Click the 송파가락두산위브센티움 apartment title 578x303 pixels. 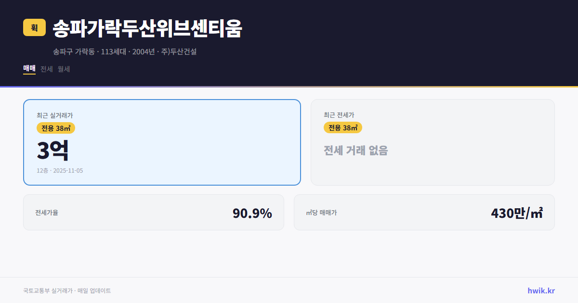148,28
